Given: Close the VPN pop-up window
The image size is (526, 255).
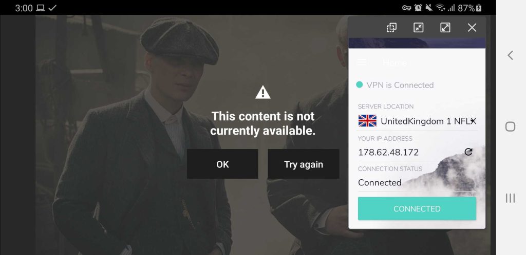Looking at the screenshot, I should click(472, 28).
